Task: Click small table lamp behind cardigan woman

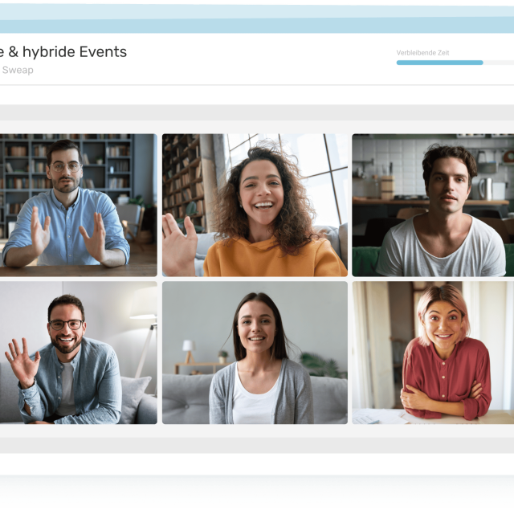Action: 189,352
